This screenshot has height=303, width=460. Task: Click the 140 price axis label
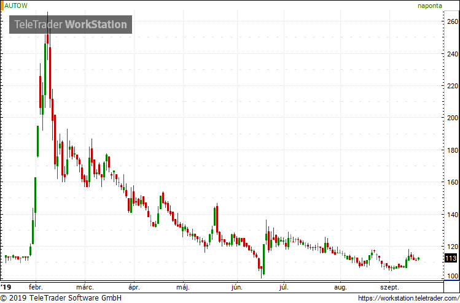(x=451, y=215)
